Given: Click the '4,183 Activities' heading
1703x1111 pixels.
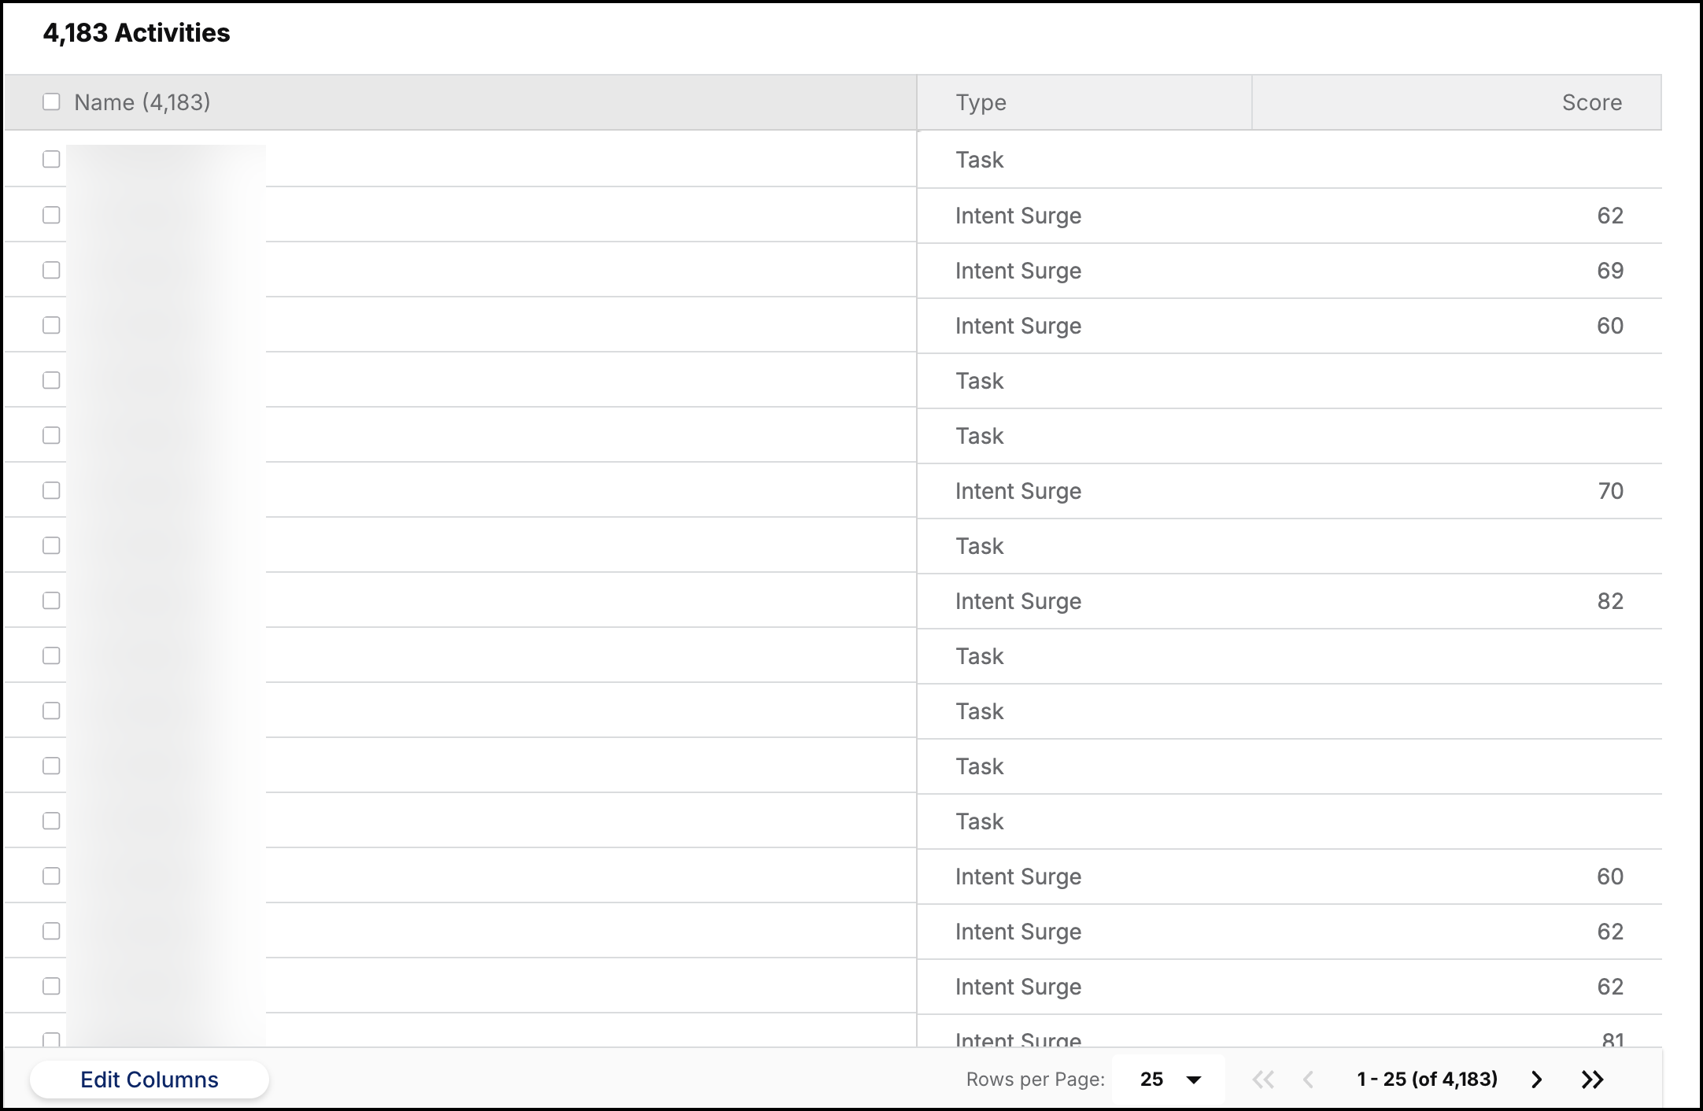Looking at the screenshot, I should (x=136, y=33).
